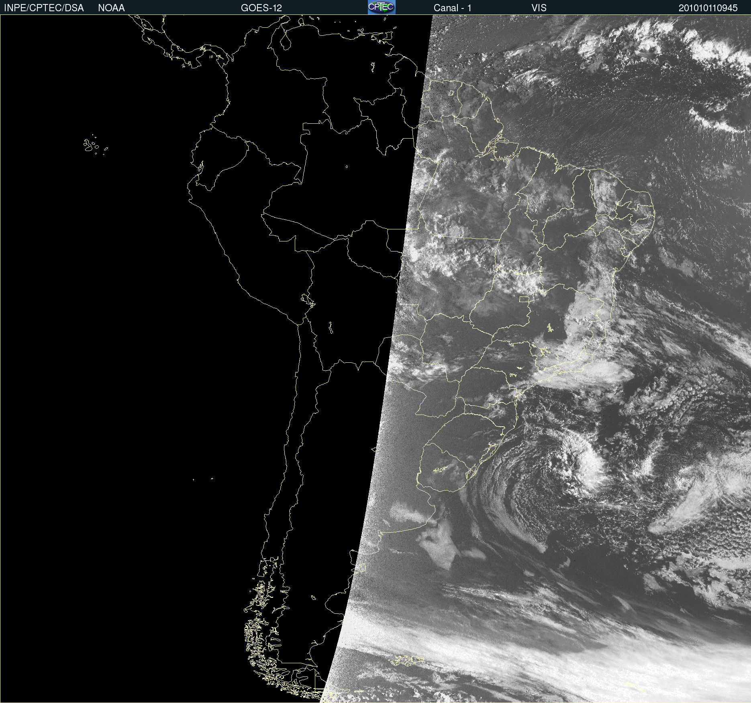The width and height of the screenshot is (751, 703).
Task: Click the 201010110945 timestamp label
Action: tap(708, 8)
